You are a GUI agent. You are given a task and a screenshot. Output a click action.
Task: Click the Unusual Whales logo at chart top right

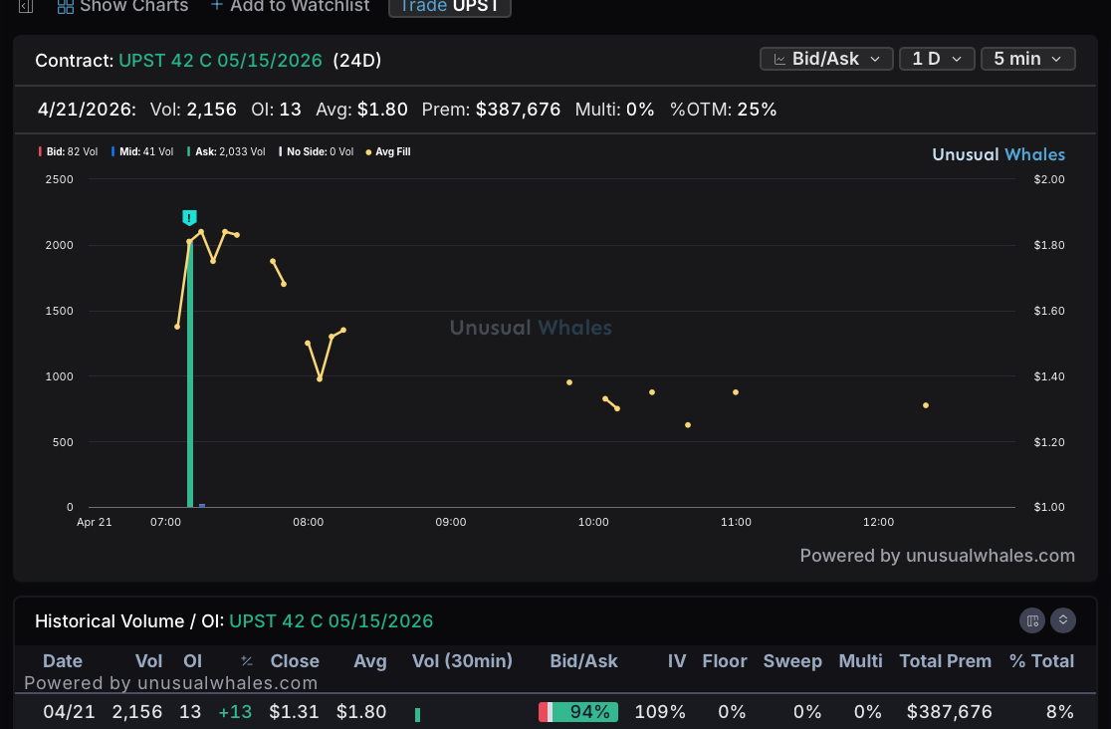999,154
